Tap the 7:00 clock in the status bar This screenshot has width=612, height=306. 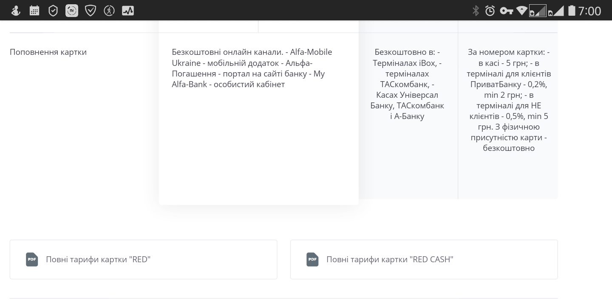590,11
